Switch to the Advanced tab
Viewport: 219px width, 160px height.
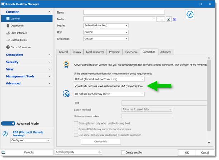[166, 52]
